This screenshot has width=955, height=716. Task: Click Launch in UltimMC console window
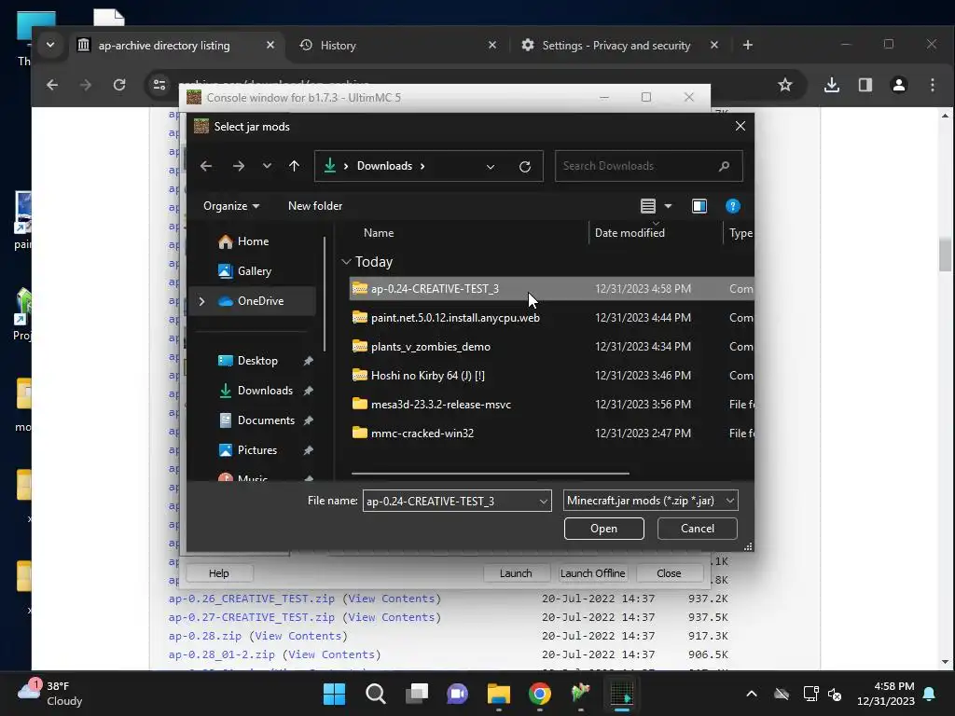click(x=516, y=573)
